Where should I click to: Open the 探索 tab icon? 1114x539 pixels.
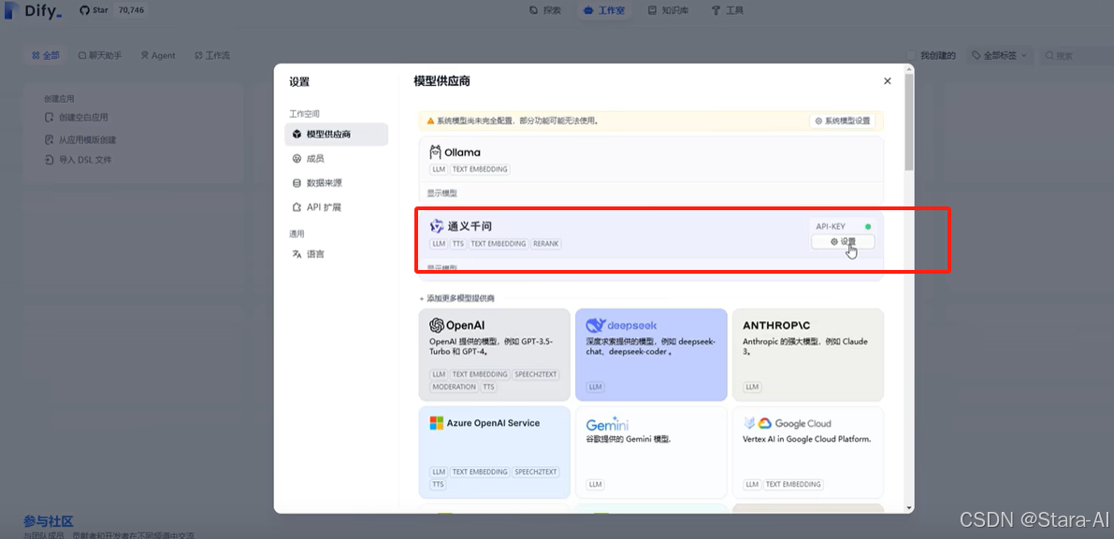[533, 10]
